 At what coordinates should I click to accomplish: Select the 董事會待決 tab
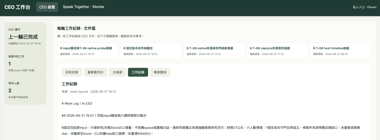click(95, 72)
